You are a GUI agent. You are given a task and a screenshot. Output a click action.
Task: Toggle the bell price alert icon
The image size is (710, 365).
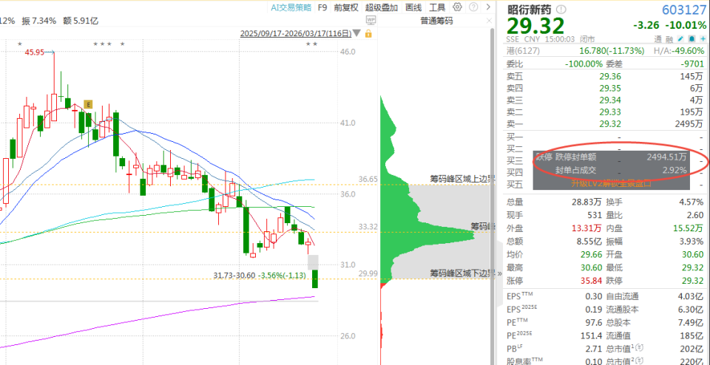692,39
